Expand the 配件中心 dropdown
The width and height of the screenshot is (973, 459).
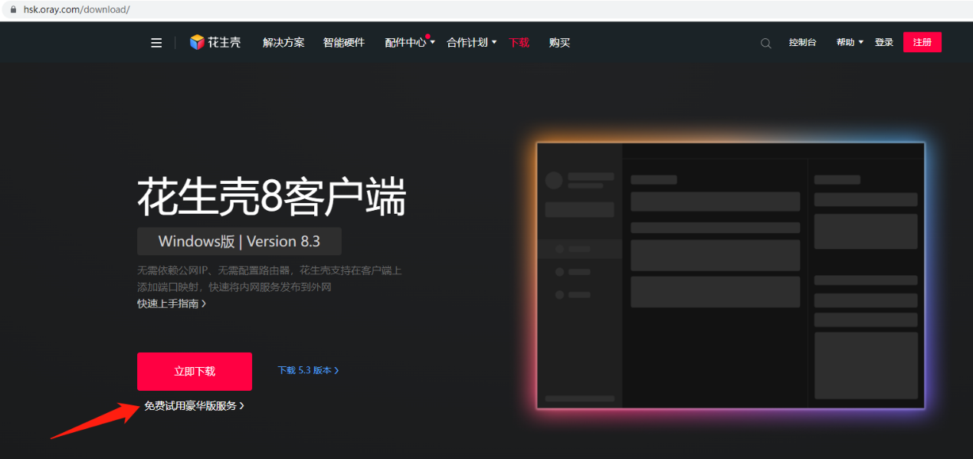[410, 43]
